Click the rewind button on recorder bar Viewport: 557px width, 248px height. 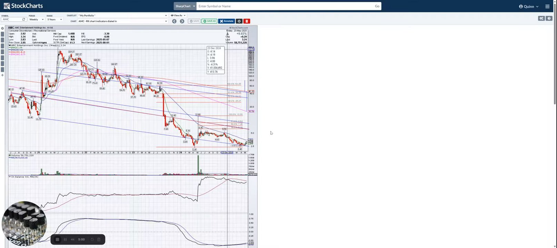click(72, 239)
